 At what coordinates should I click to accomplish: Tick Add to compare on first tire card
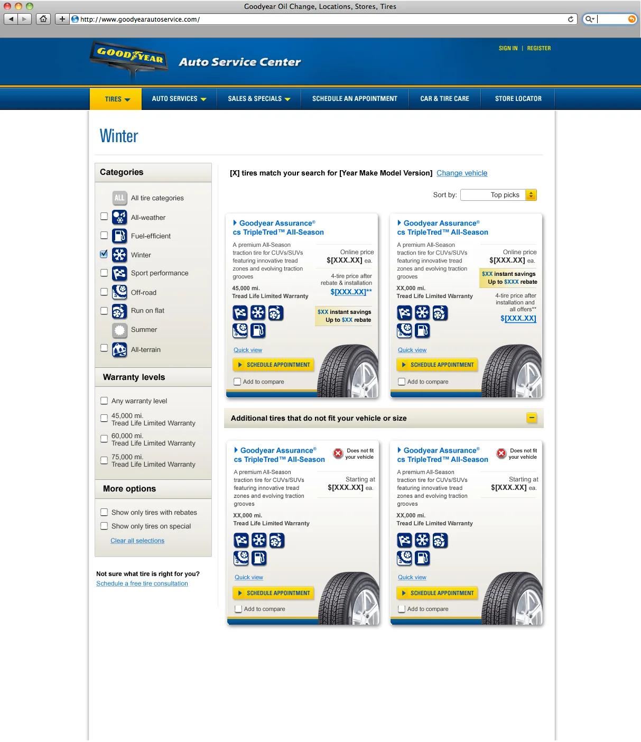pyautogui.click(x=237, y=382)
